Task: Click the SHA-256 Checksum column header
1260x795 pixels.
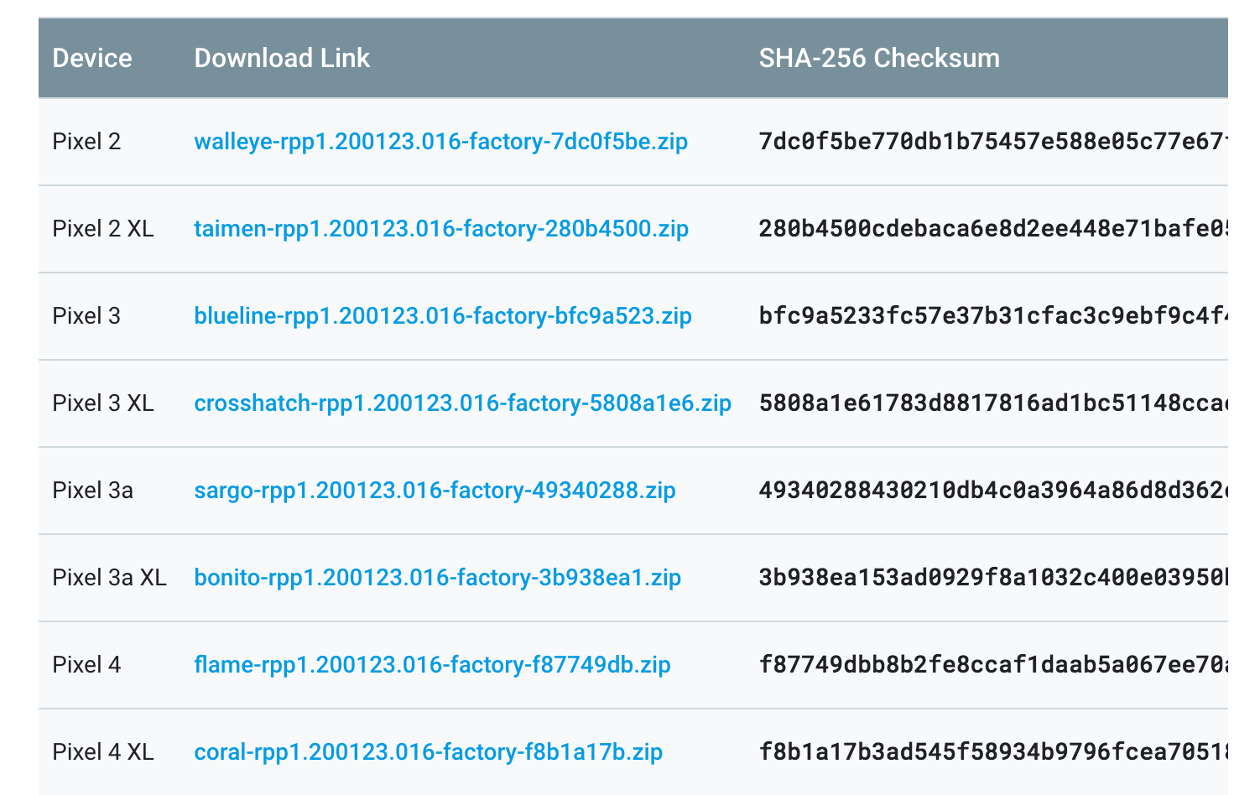Action: (879, 58)
